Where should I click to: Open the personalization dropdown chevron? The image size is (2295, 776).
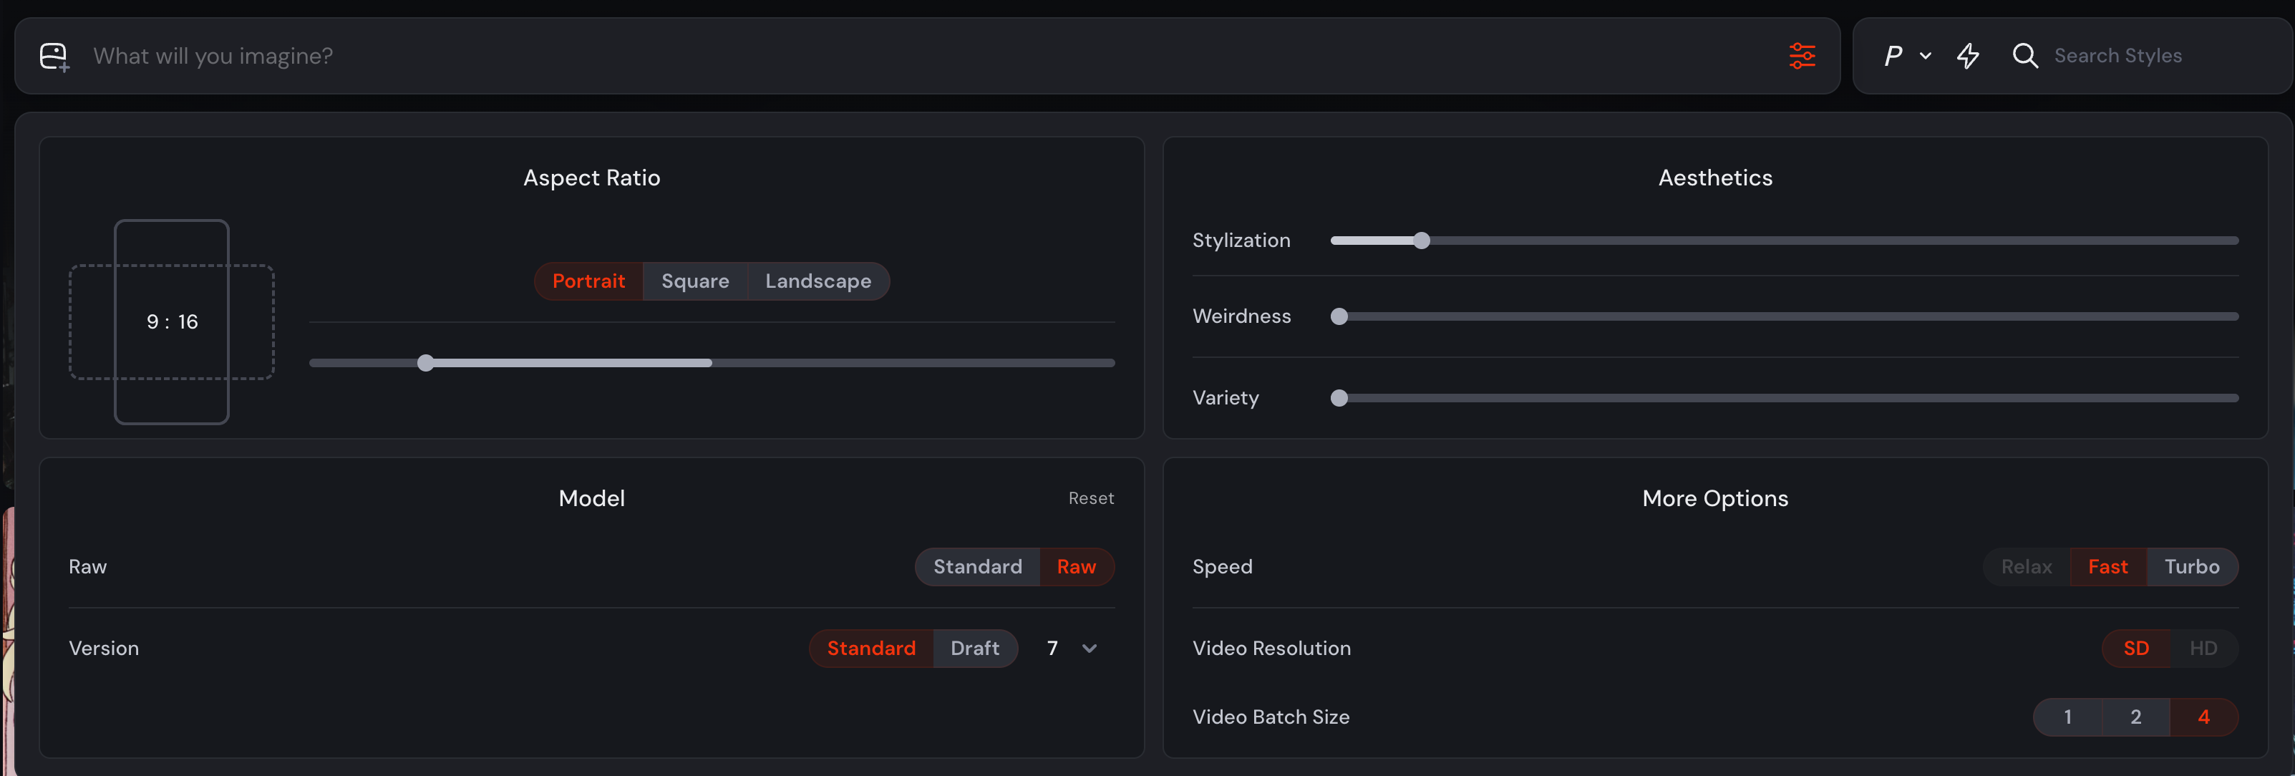[1926, 56]
